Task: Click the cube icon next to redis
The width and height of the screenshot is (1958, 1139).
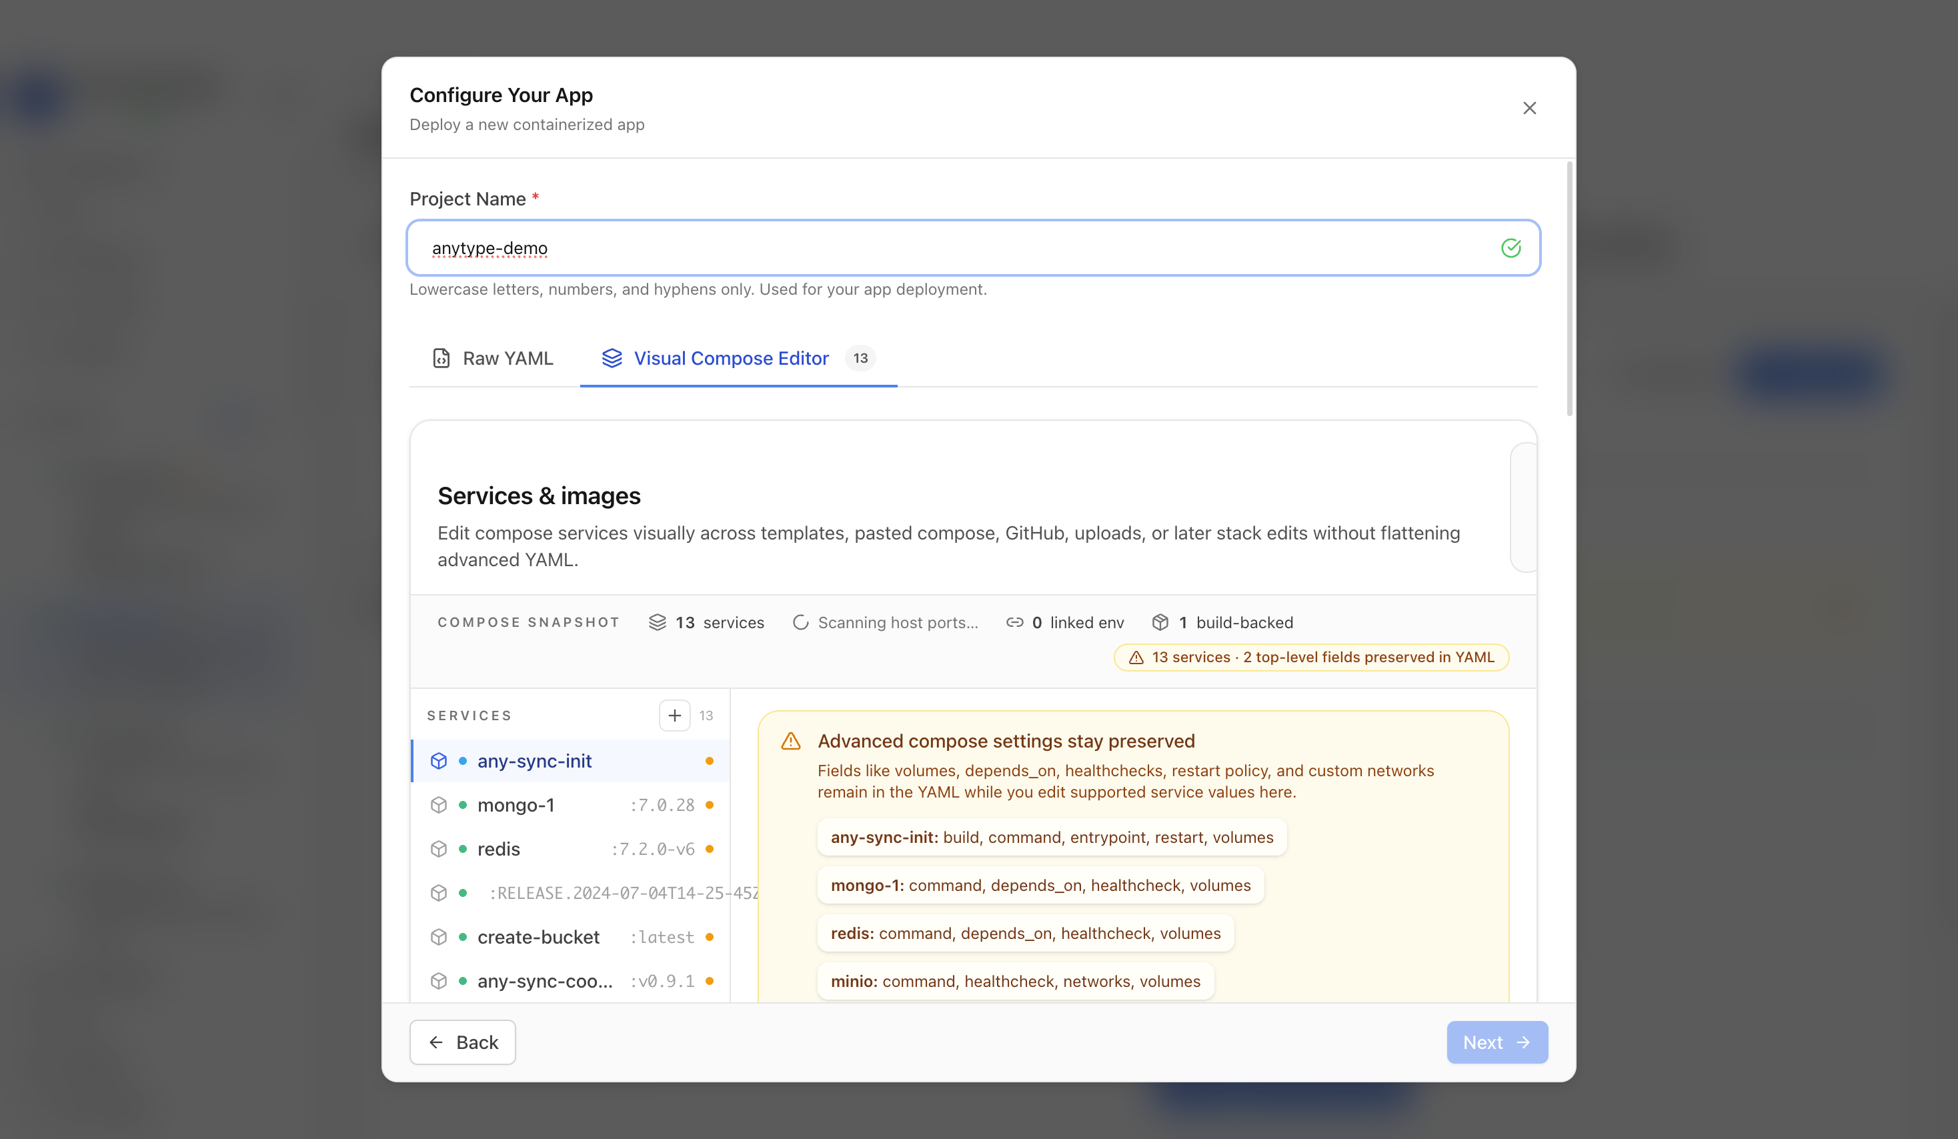Action: click(438, 849)
